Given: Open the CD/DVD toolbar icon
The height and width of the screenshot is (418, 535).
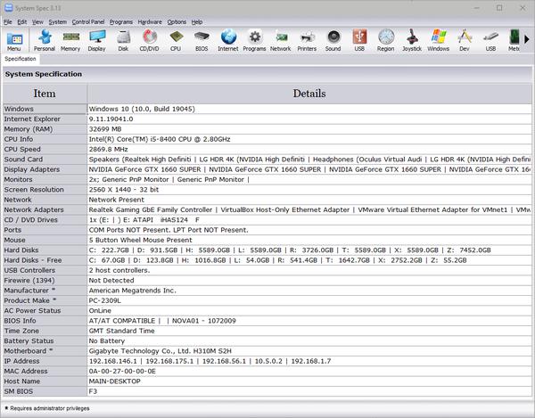Looking at the screenshot, I should click(150, 41).
